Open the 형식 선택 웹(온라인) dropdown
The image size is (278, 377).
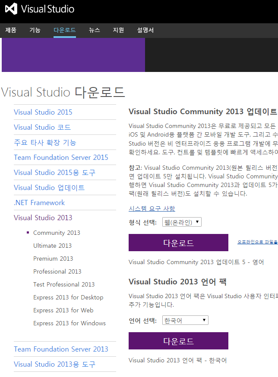182,222
